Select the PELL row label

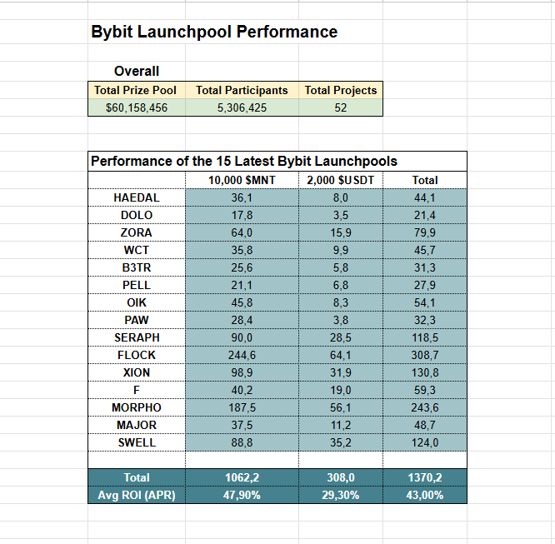click(x=137, y=285)
